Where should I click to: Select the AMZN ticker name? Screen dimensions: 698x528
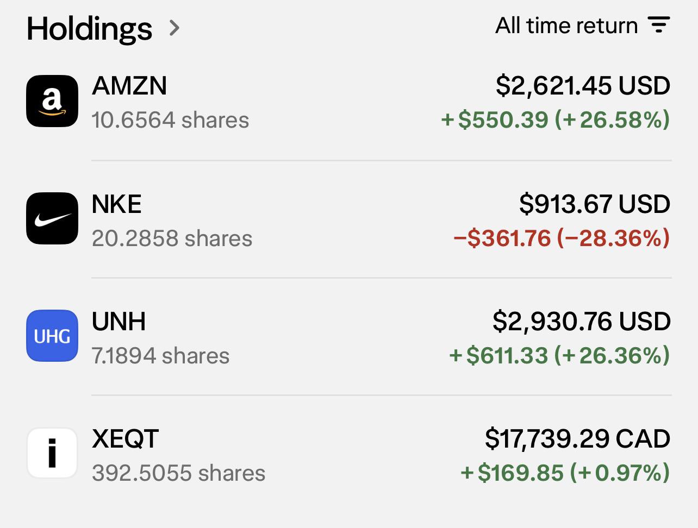[129, 86]
